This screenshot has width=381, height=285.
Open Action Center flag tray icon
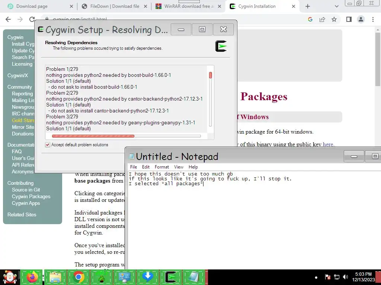click(x=327, y=277)
